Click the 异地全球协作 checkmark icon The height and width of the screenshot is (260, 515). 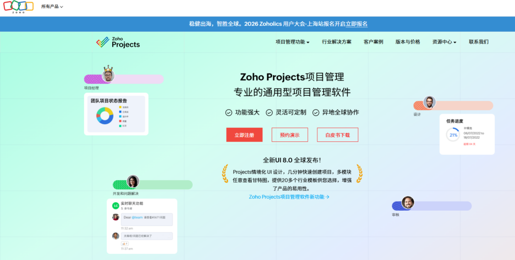(316, 113)
